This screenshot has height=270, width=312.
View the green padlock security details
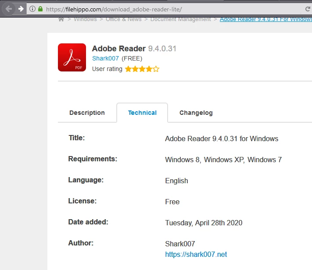40,9
